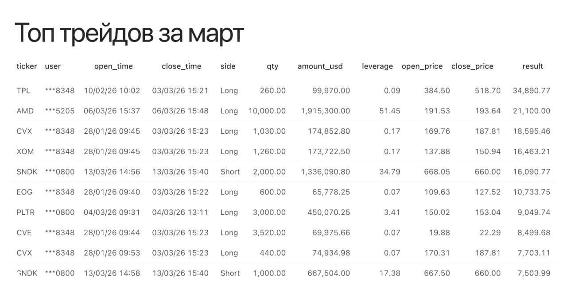Select the EOG ticker cell

(24, 192)
